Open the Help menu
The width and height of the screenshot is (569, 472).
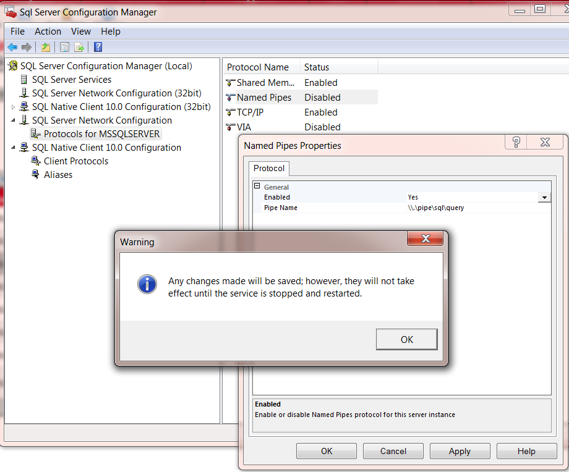[x=110, y=32]
